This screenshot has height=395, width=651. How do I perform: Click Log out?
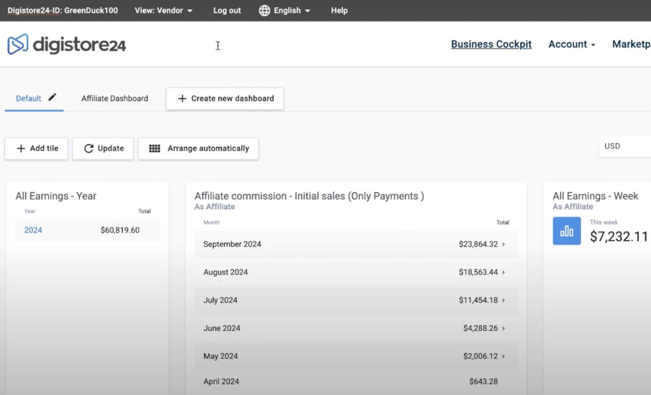click(227, 11)
